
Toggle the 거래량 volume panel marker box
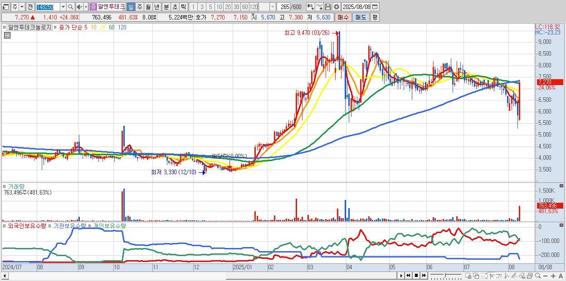pyautogui.click(x=5, y=186)
